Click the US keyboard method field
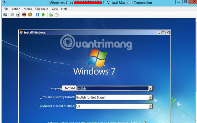 point(114,106)
